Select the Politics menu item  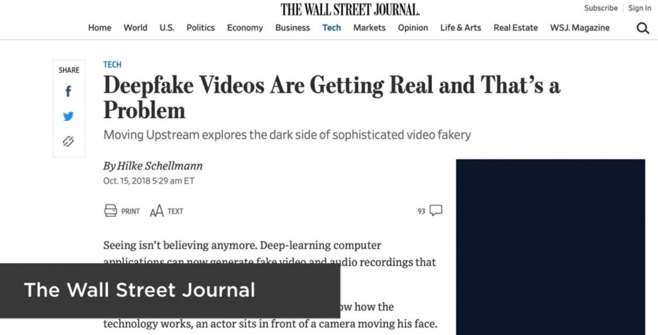click(x=200, y=28)
